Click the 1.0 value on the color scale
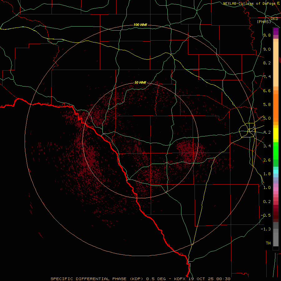This screenshot has width=281, height=281. [x=267, y=188]
